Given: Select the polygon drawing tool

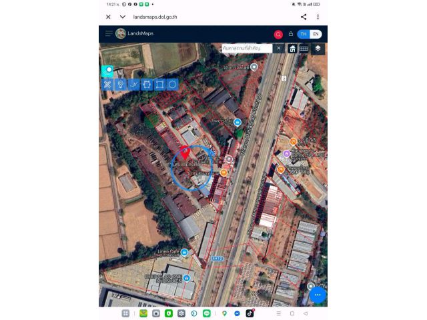Looking at the screenshot, I should tap(147, 85).
